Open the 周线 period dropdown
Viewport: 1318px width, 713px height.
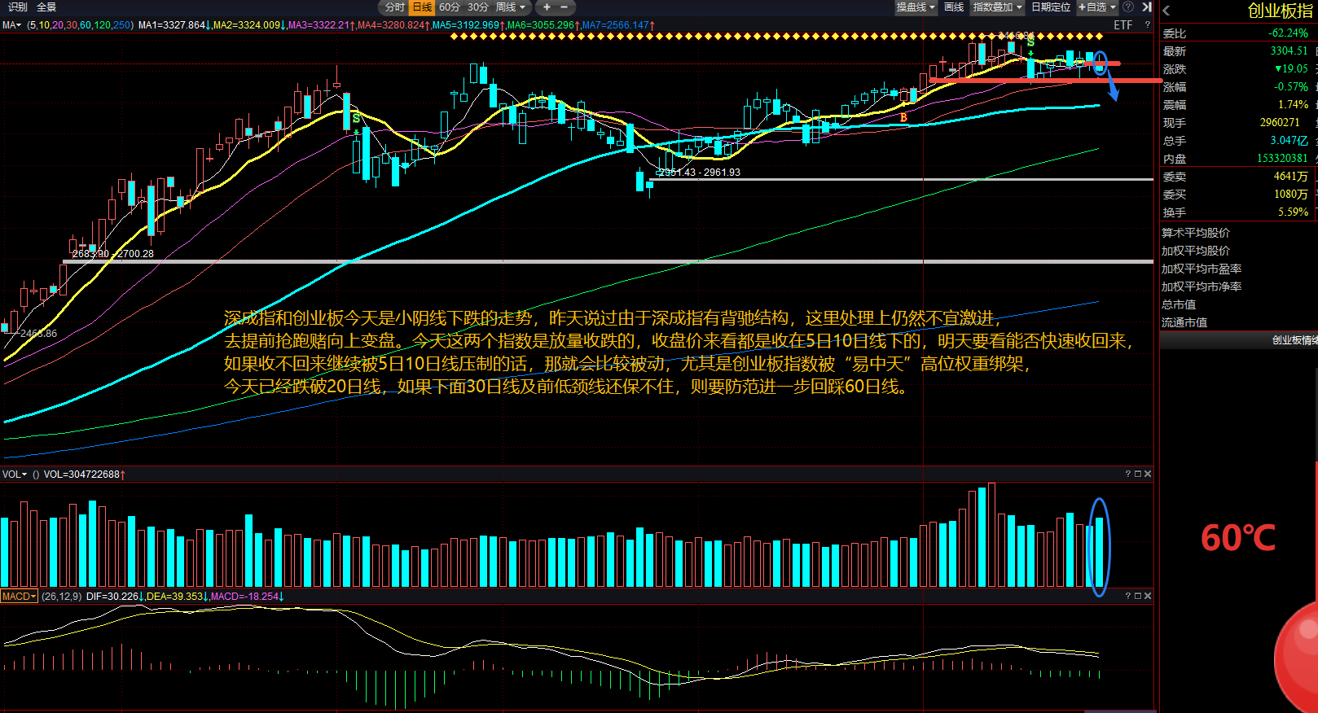tap(511, 7)
